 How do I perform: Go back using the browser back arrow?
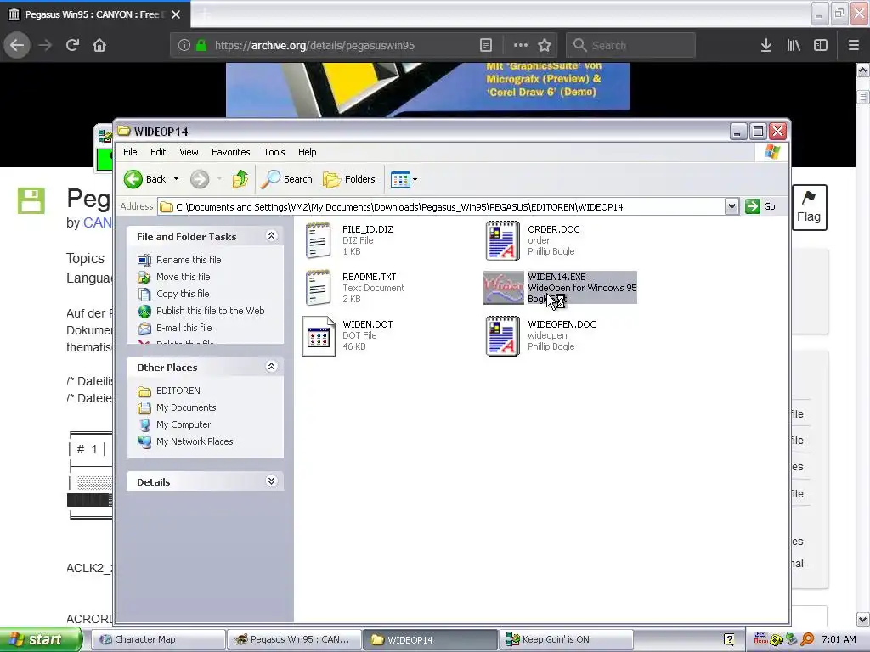pos(17,45)
